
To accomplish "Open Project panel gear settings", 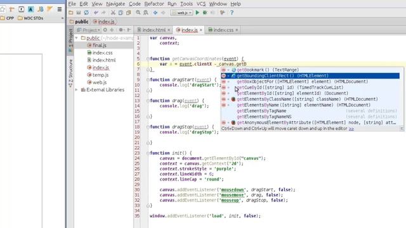I will 121,30.
